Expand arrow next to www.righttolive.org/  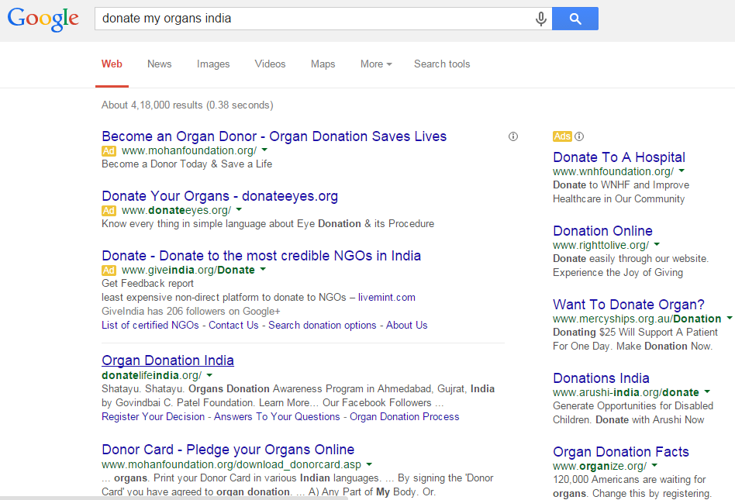[x=657, y=244]
